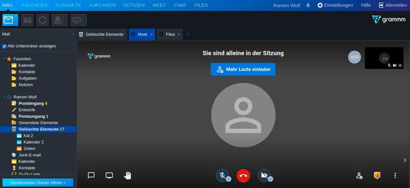This screenshot has height=188, width=410.
Task: Open the Junk-E-mail folder
Action: tap(30, 155)
